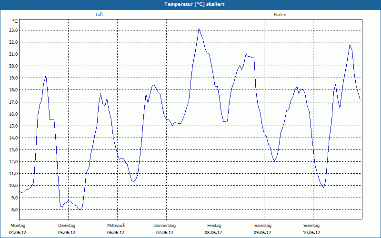Click the Mittwoch day label
Image resolution: width=381 pixels, height=238 pixels.
point(116,226)
